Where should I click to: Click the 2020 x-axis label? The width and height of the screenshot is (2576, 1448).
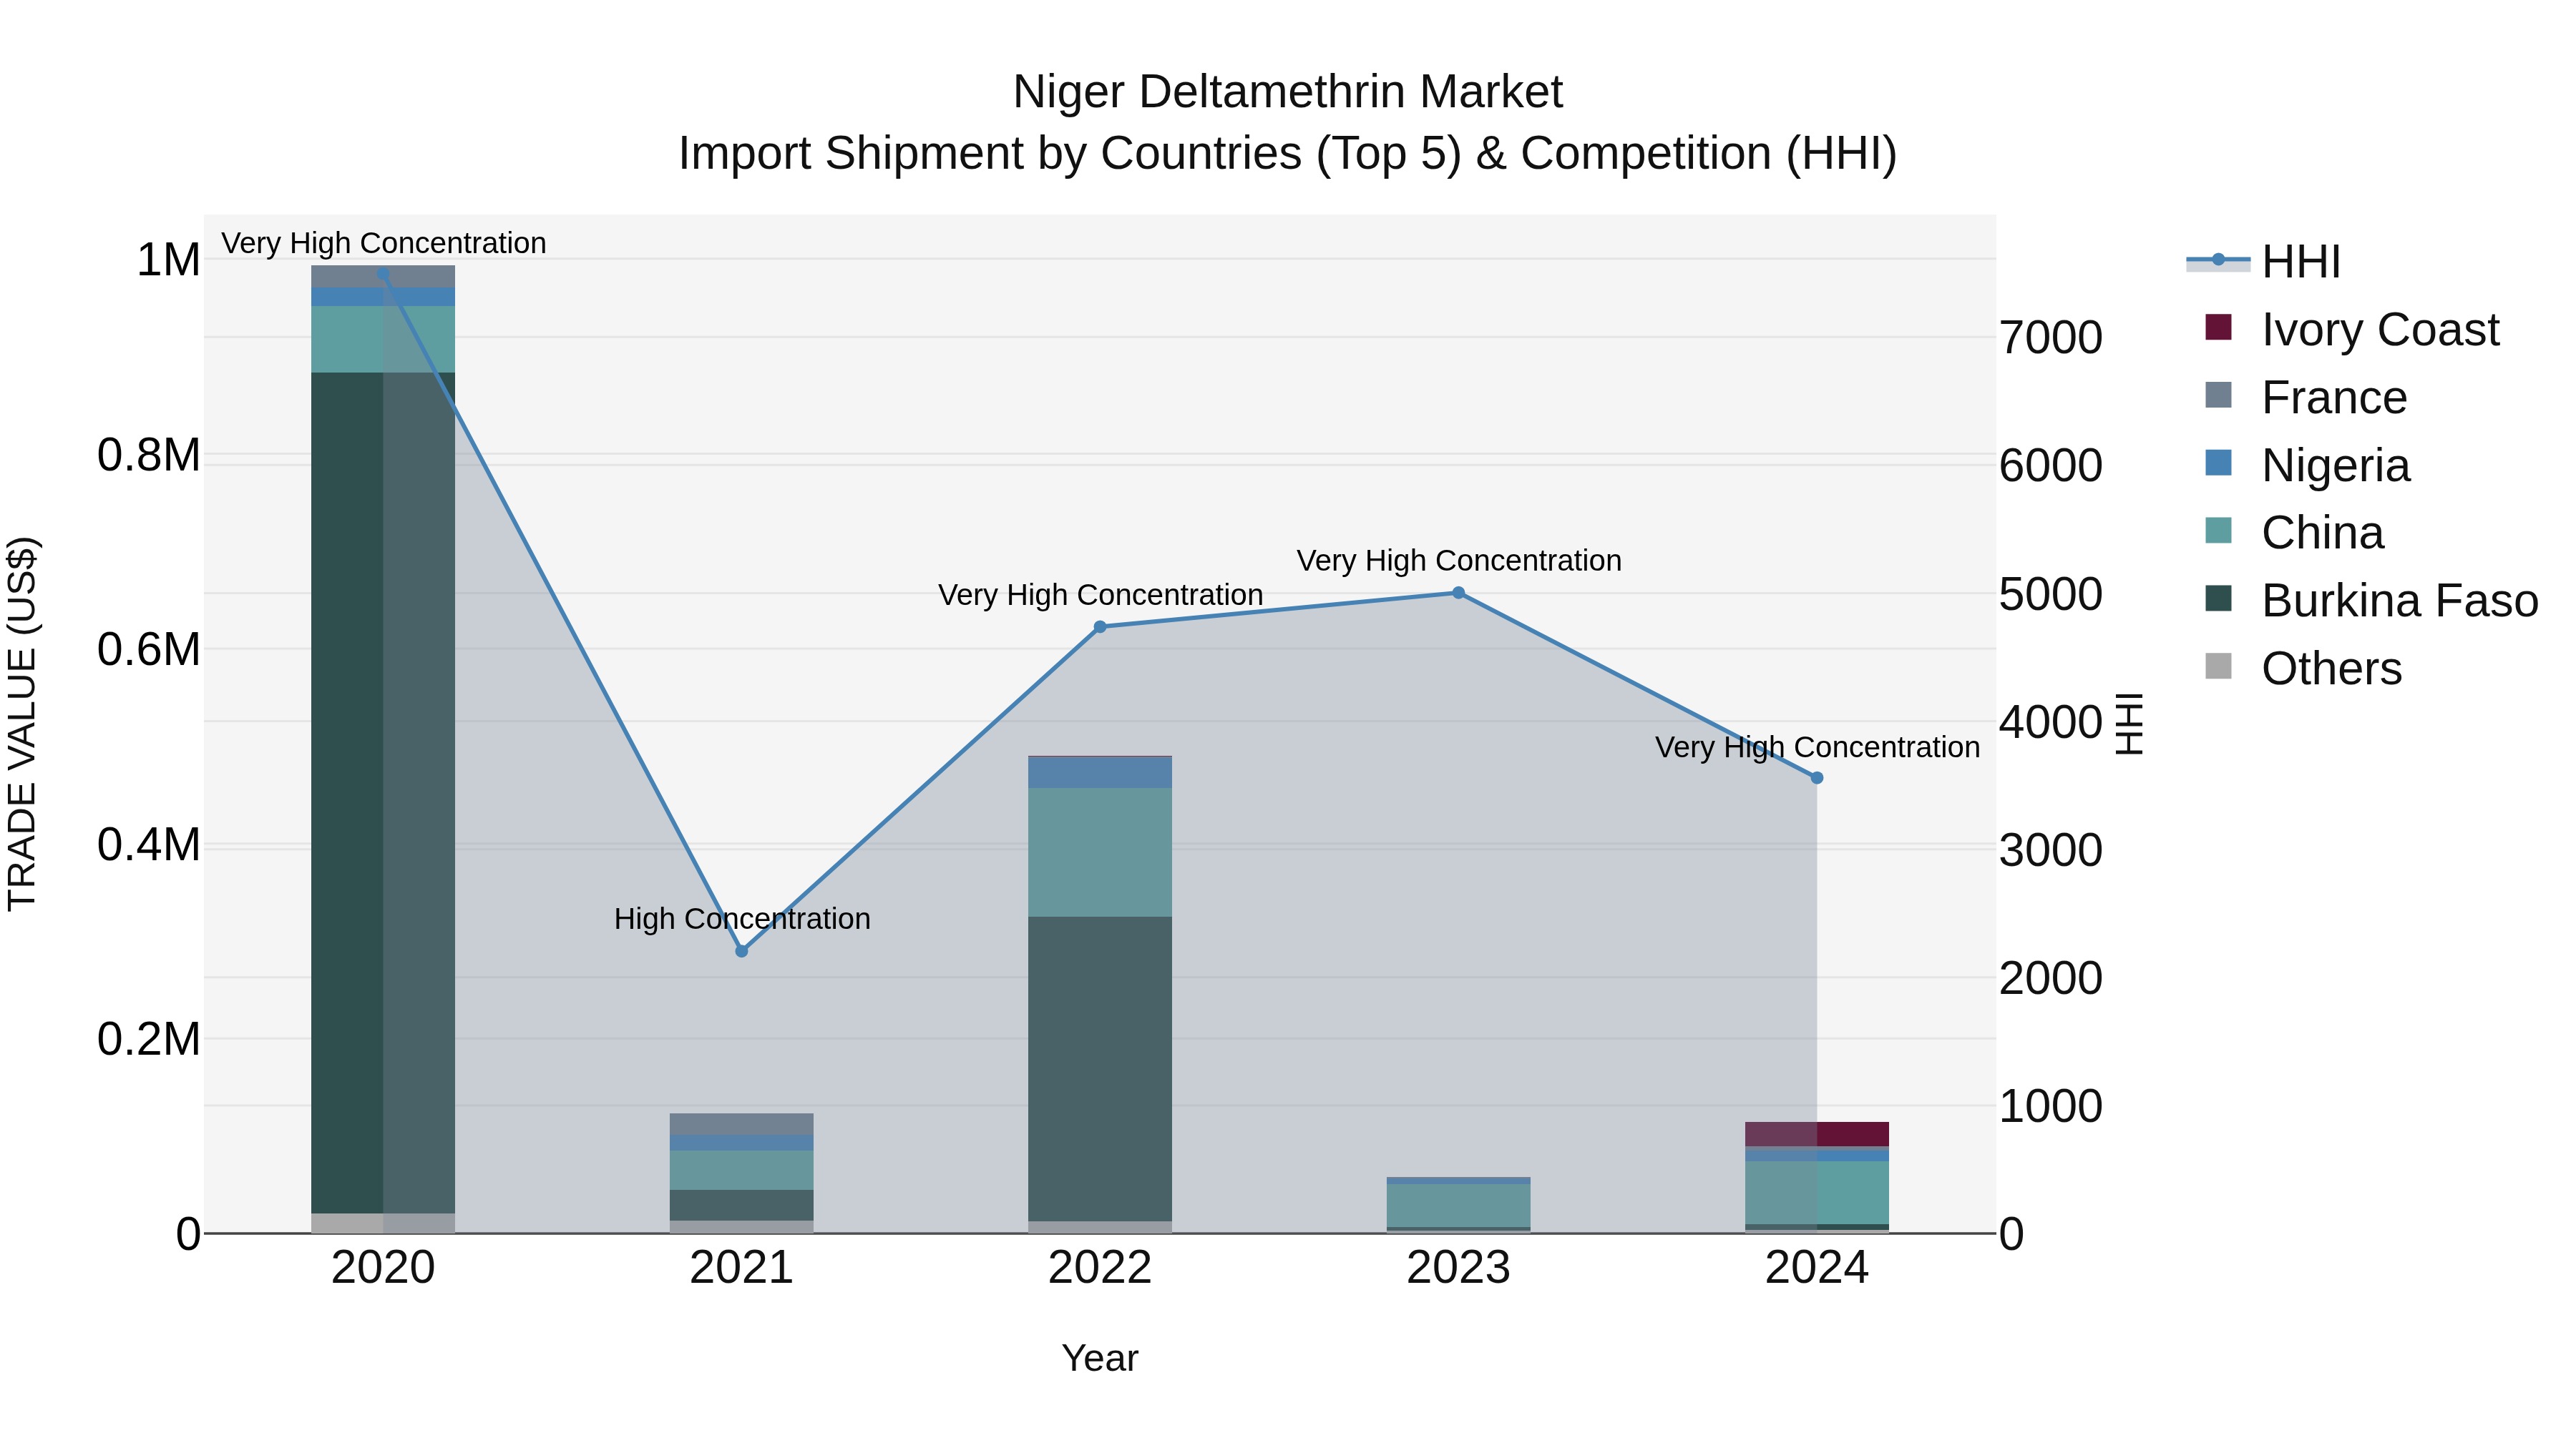[383, 1268]
